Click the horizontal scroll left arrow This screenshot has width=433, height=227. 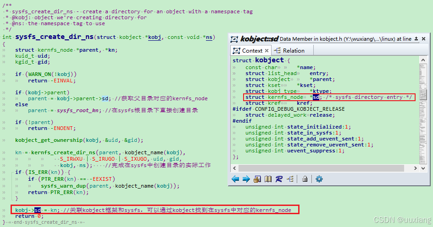(234, 168)
